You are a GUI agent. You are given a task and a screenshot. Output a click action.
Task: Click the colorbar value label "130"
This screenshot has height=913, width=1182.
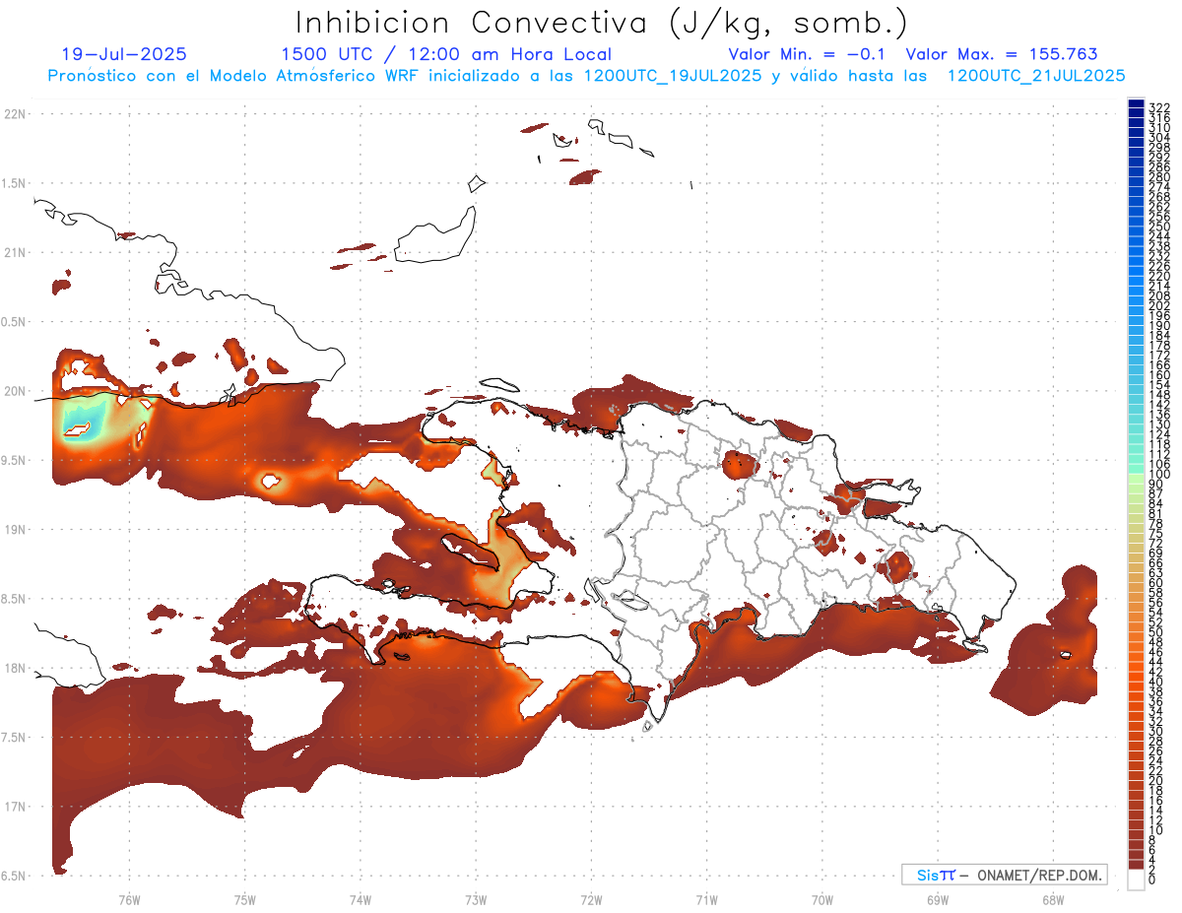(1159, 424)
